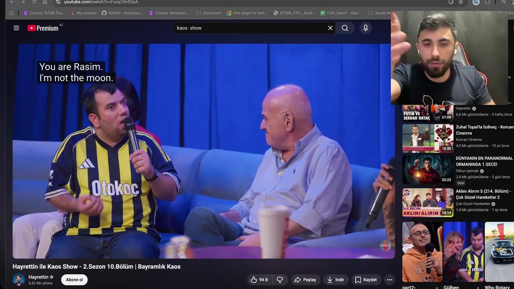Open the Putin ve Serdar Ortaç video thumbnail
The image size is (514, 289).
[428, 113]
